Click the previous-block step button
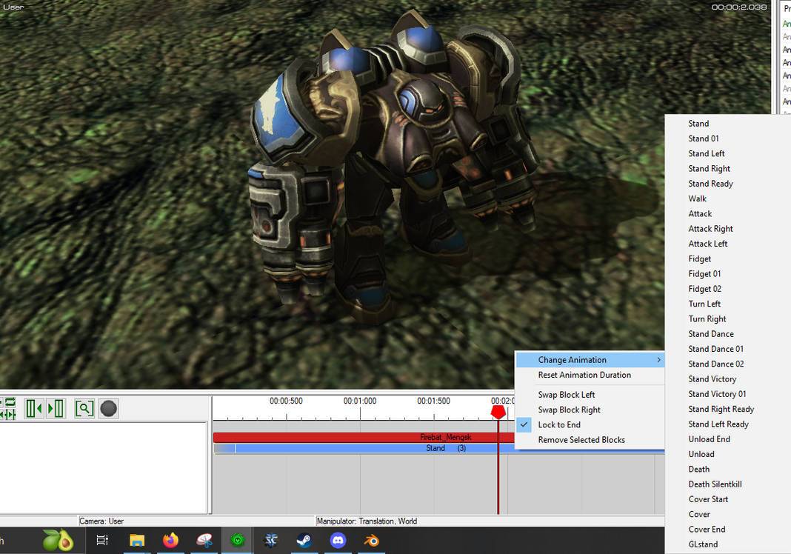791x554 pixels. point(34,408)
